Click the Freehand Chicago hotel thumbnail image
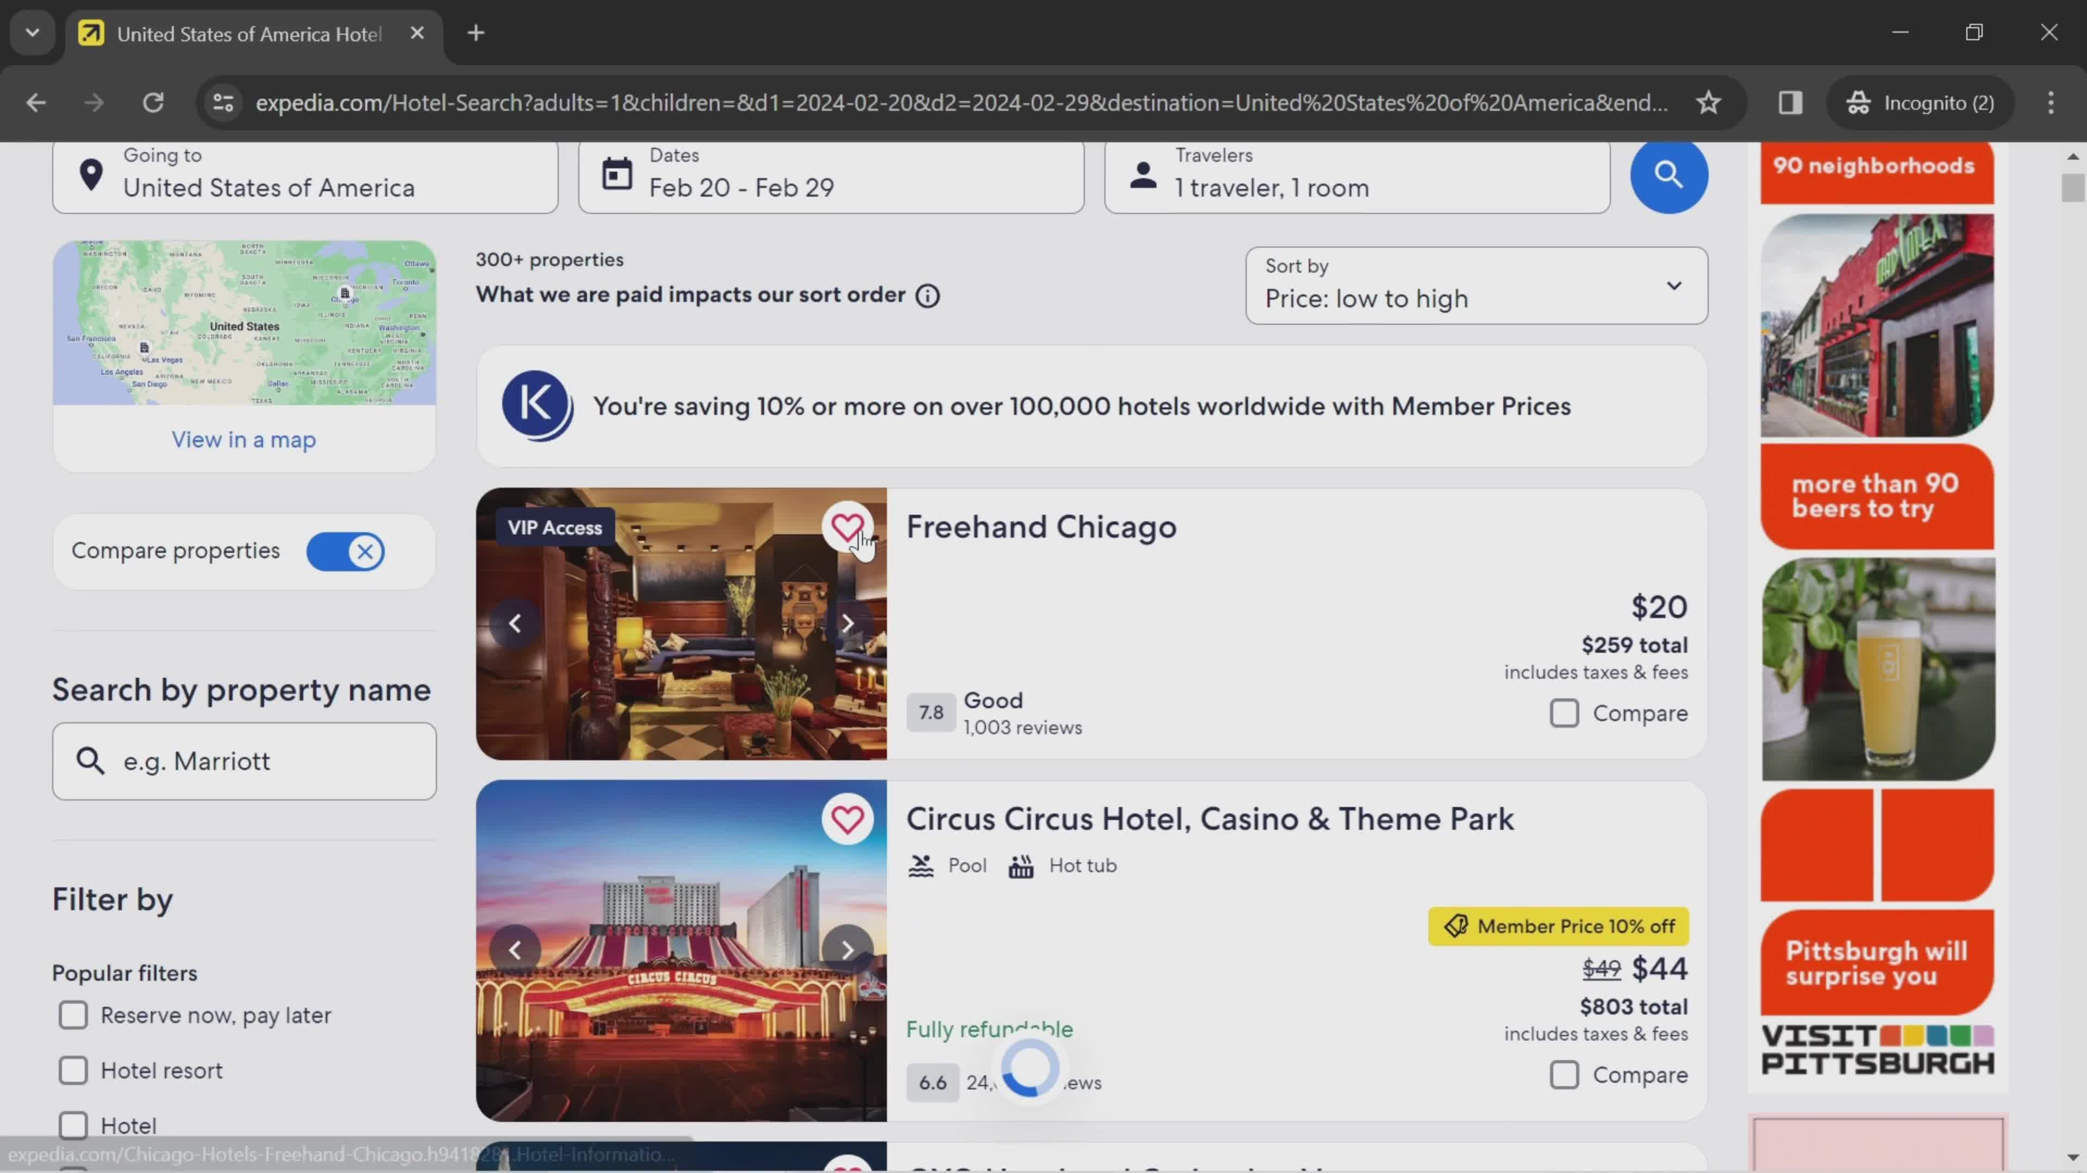This screenshot has height=1173, width=2087. tap(681, 623)
